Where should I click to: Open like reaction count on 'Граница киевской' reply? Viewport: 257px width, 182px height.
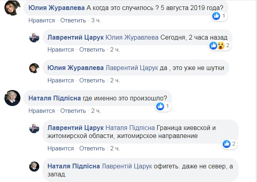tap(229, 144)
